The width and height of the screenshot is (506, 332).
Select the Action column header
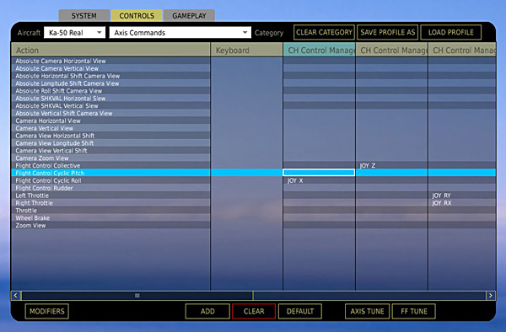110,51
